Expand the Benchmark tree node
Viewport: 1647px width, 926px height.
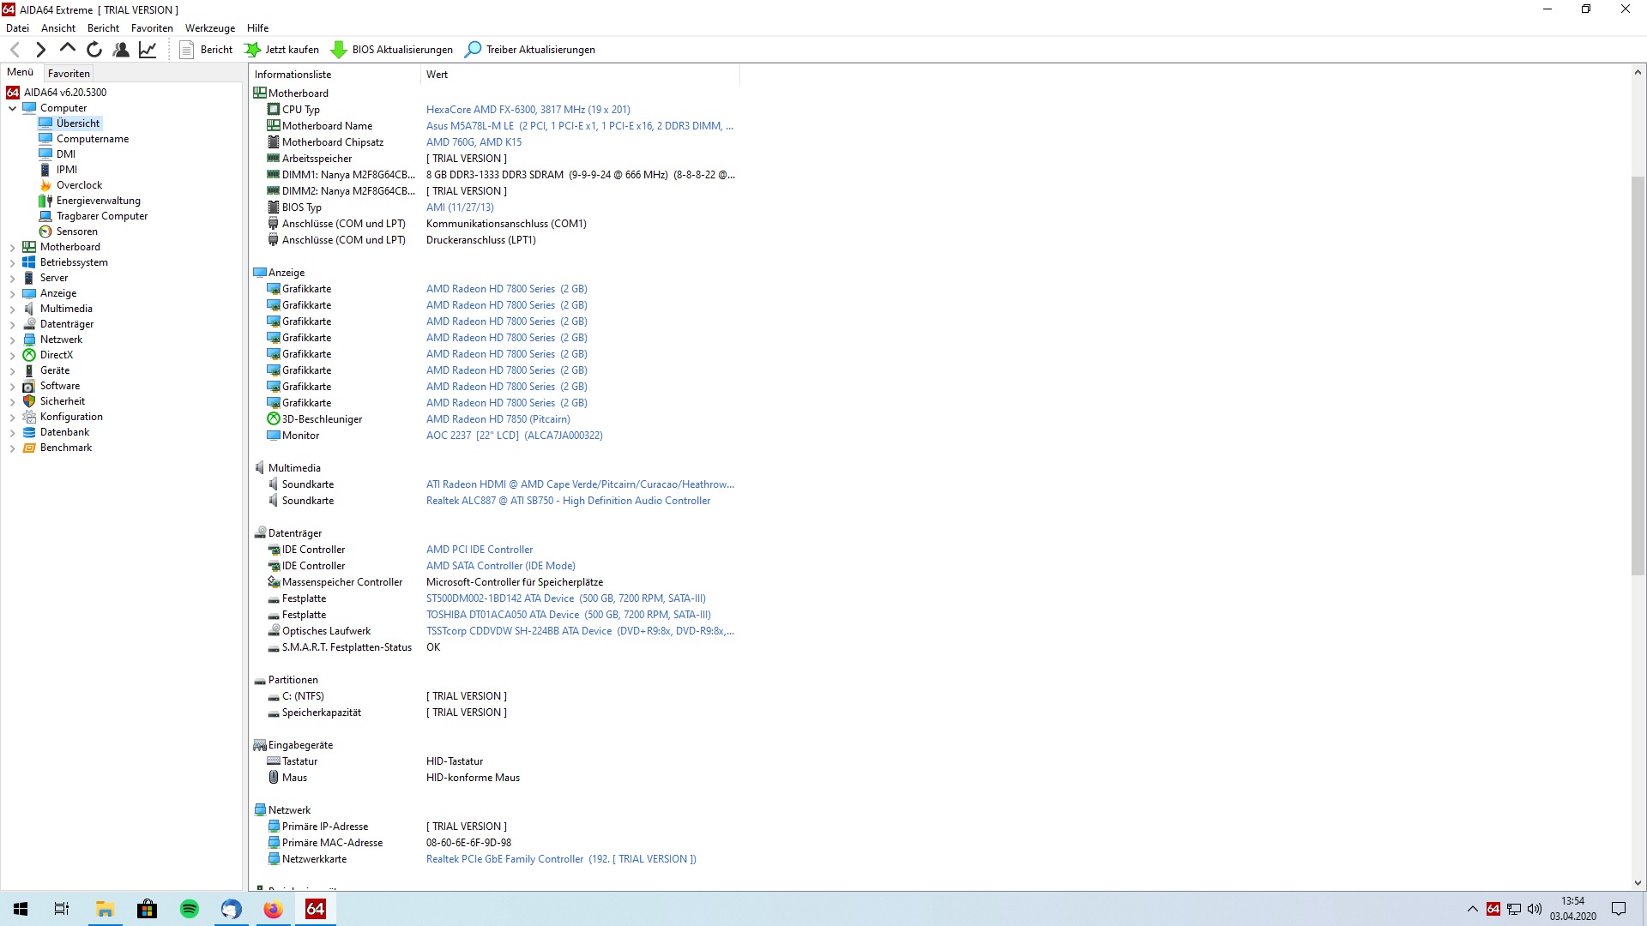12,448
